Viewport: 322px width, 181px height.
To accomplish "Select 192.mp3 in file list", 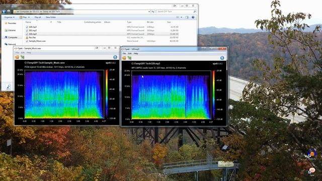I will pyautogui.click(x=33, y=30).
